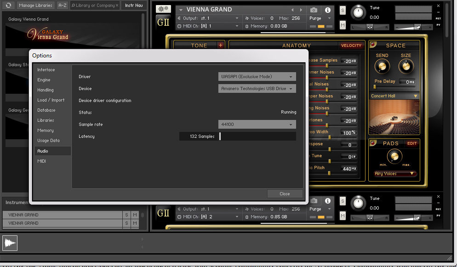Viewport: 457px width, 267px height.
Task: Adjust pan slider of first instrument
Action: (x=370, y=27)
